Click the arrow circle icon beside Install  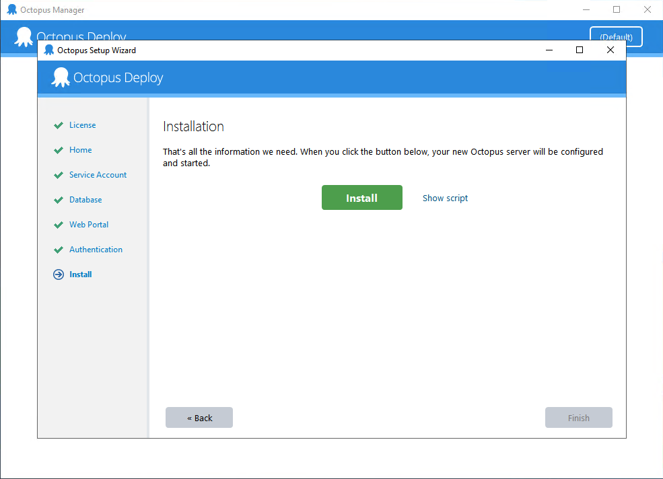(59, 274)
